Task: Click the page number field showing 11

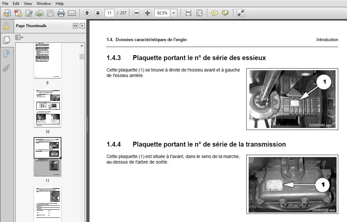Action: point(109,13)
